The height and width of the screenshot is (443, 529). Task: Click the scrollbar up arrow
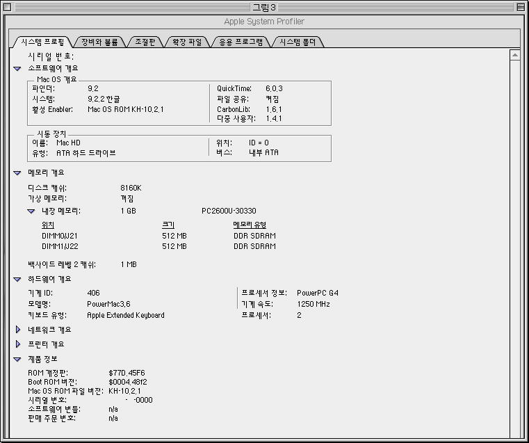(515, 54)
